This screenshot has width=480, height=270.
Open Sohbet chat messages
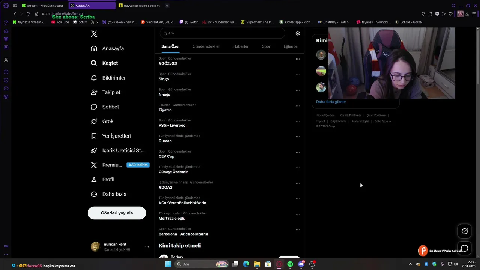[105, 107]
